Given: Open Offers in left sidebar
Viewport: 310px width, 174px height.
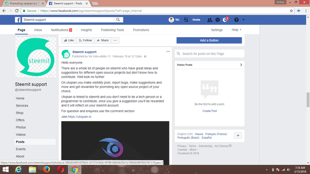Looking at the screenshot, I should [x=20, y=120].
